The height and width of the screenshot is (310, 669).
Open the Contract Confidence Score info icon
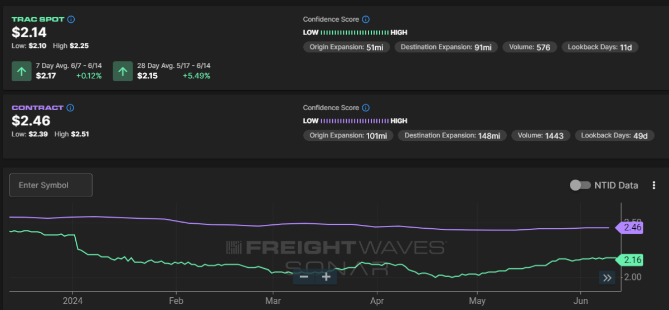pyautogui.click(x=365, y=108)
